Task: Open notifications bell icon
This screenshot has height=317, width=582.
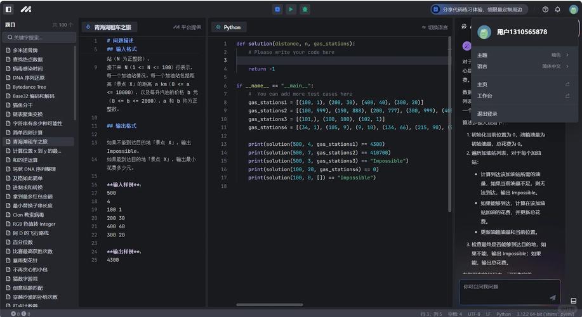Action: (558, 10)
